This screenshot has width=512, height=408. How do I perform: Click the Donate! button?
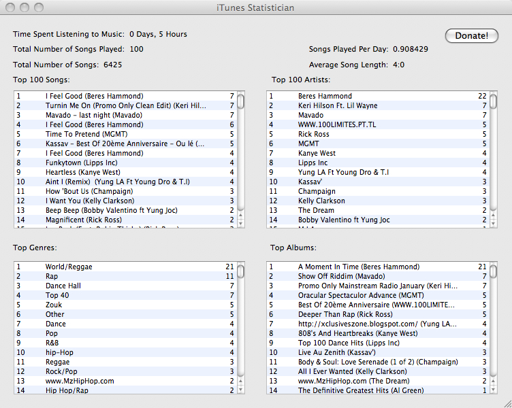472,35
